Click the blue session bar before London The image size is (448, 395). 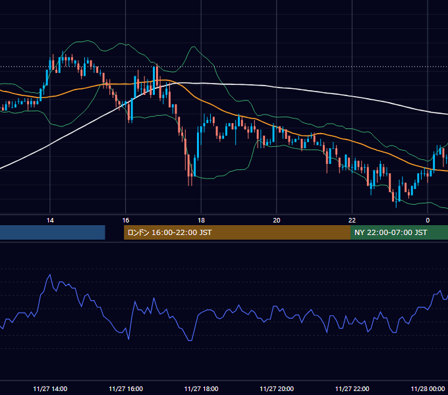click(53, 232)
